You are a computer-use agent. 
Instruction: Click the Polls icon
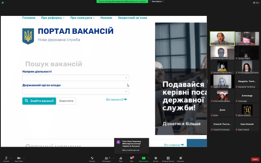120,158
